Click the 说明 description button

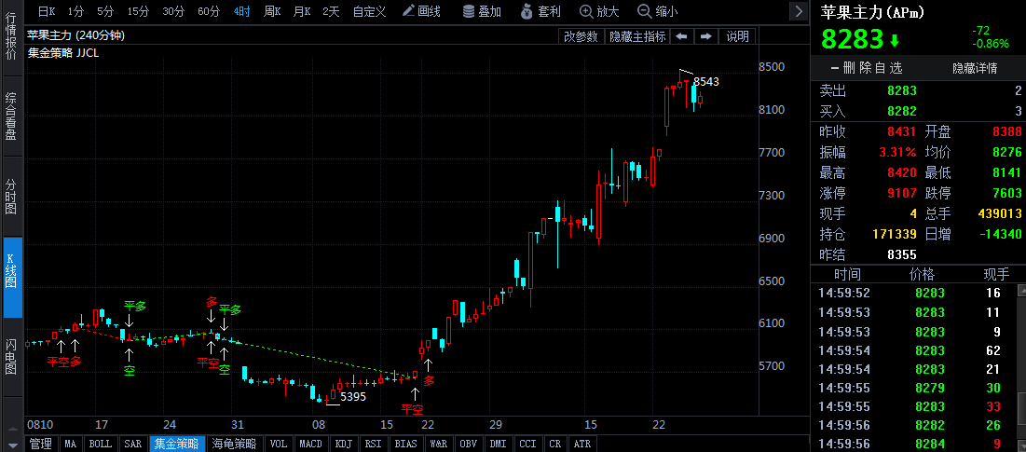click(737, 36)
